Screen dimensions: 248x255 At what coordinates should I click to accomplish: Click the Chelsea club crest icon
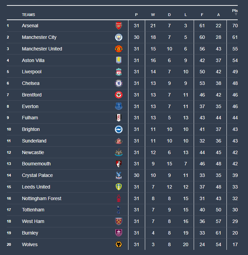[x=119, y=83]
